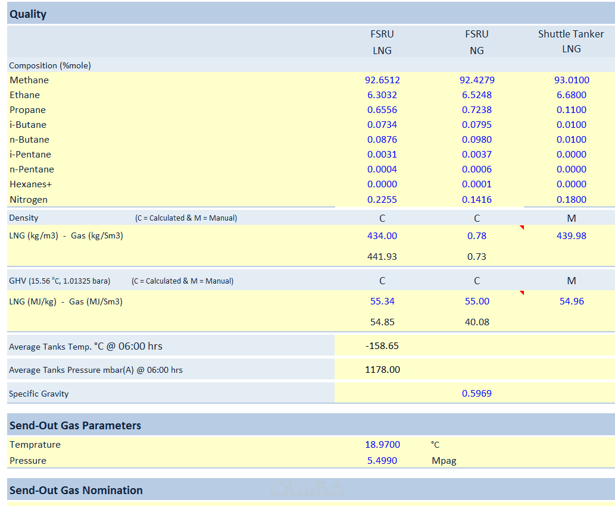The height and width of the screenshot is (506, 615).
Task: Click Nitrogen value 0.2255
Action: coord(382,199)
